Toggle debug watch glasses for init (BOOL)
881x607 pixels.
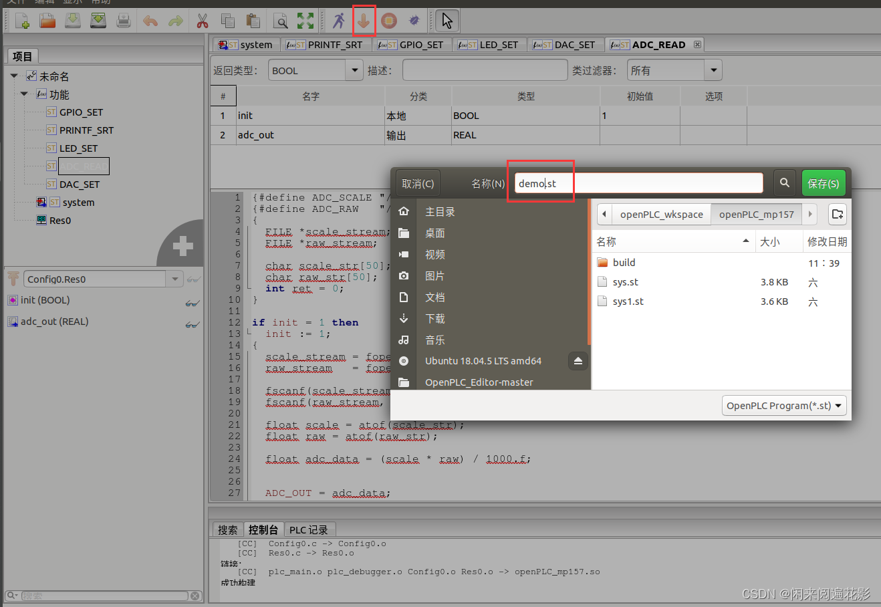193,300
